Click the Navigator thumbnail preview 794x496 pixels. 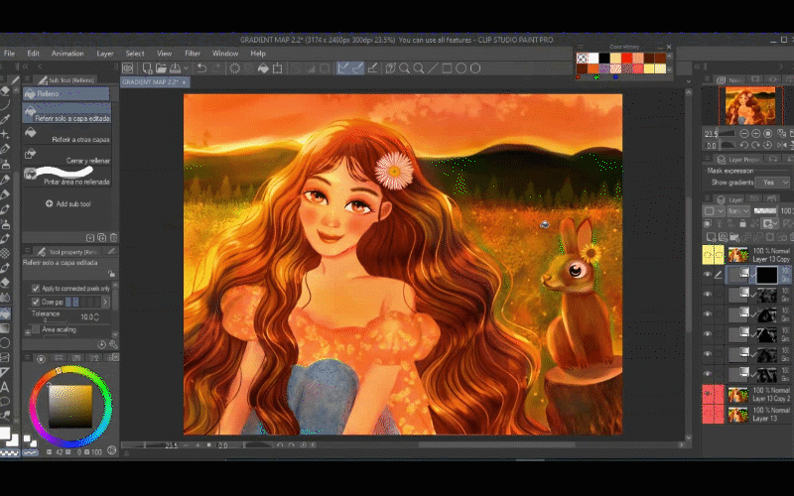[x=751, y=106]
